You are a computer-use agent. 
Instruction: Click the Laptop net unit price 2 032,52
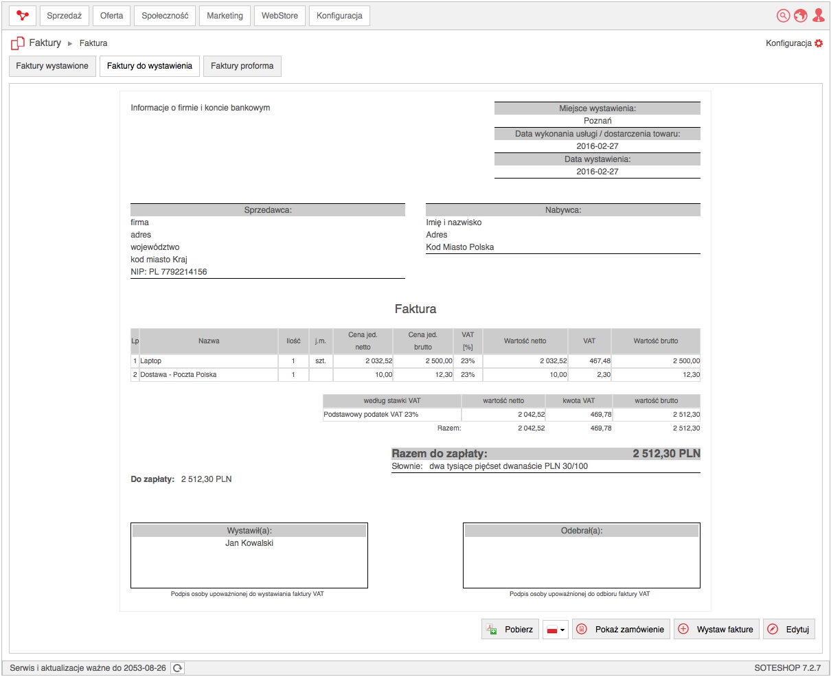point(379,361)
